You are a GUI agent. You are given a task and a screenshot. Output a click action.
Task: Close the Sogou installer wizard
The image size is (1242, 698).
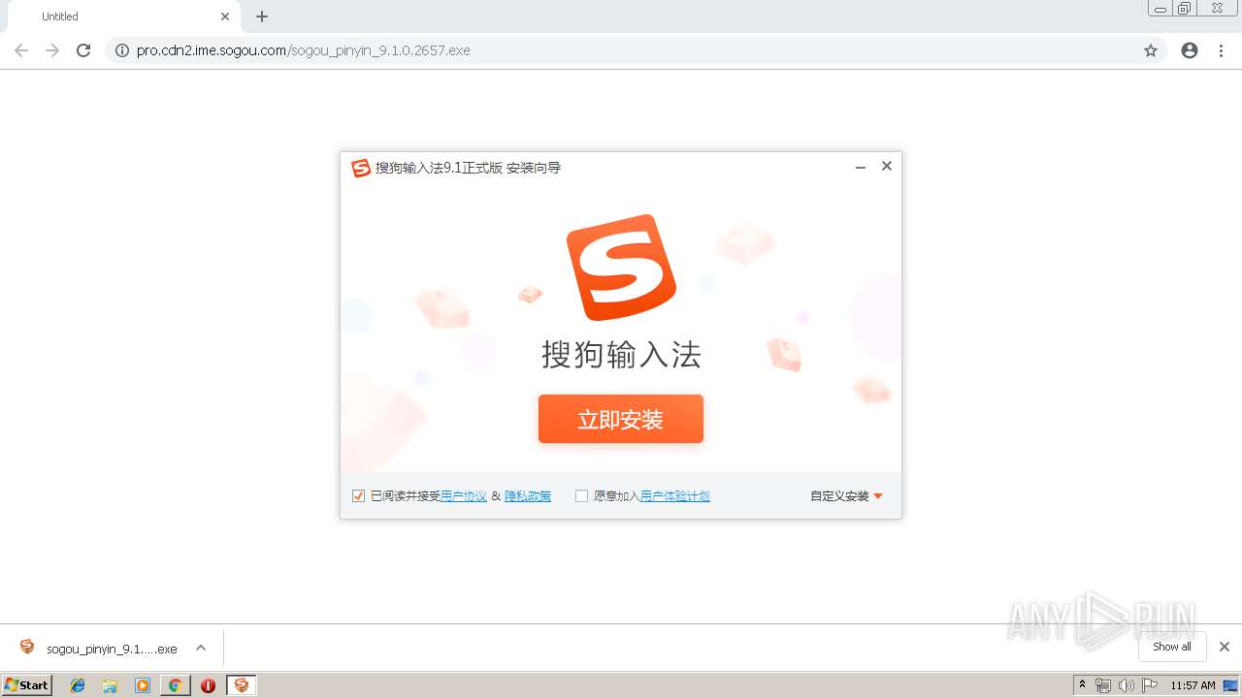tap(887, 167)
